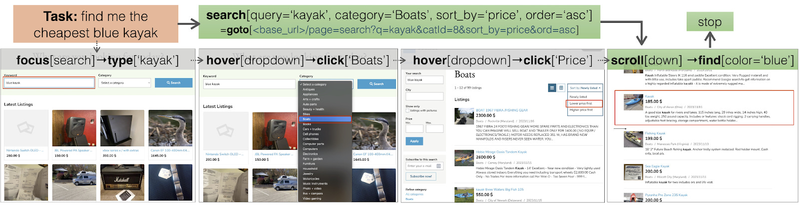Switch to grid view icon on Boats page
Screen dimensions: 799x205
pyautogui.click(x=561, y=88)
